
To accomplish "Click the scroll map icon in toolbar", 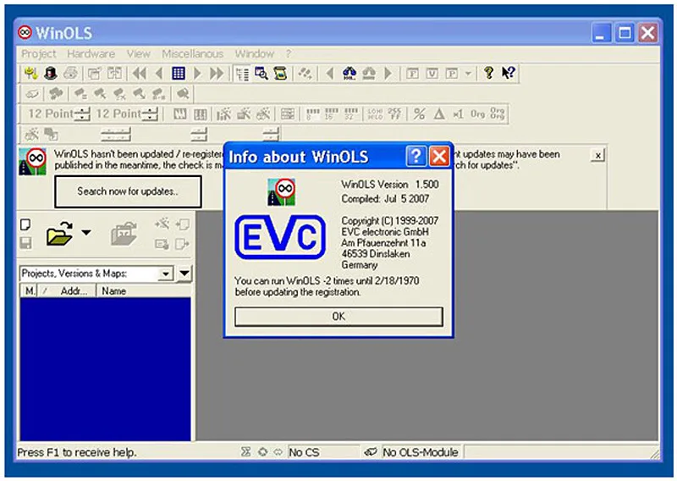I will pos(281,74).
